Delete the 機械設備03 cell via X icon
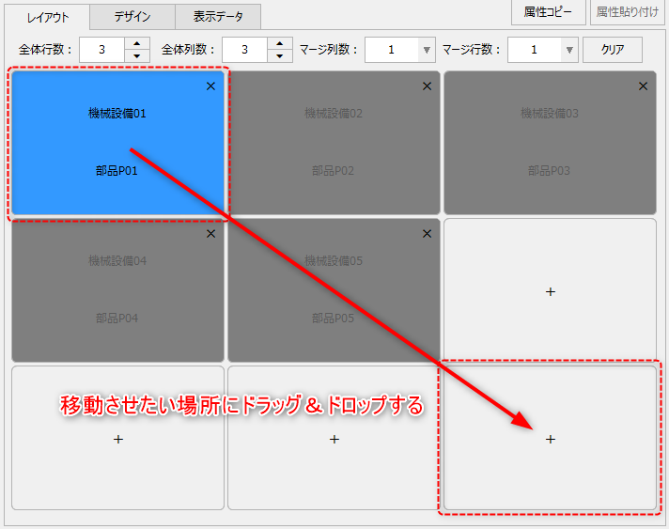Image resolution: width=669 pixels, height=529 pixels. pos(643,86)
